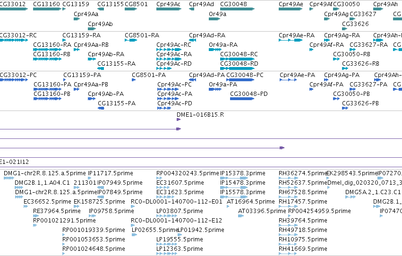The height and width of the screenshot is (256, 402).
Task: Select the CG13160-PB protein label
Action: point(52,94)
